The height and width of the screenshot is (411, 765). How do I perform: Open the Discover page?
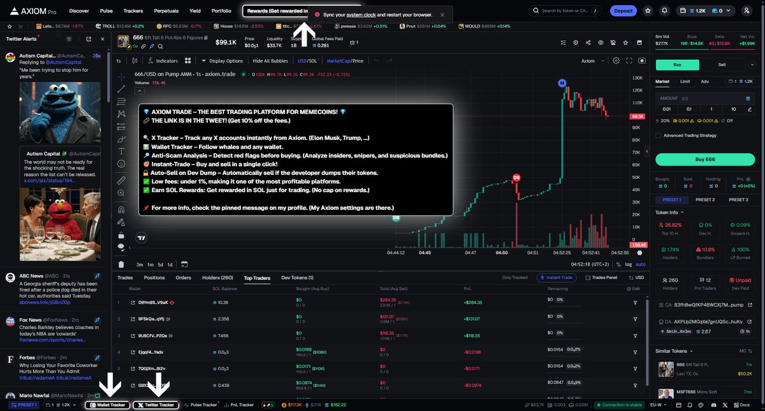coord(79,11)
